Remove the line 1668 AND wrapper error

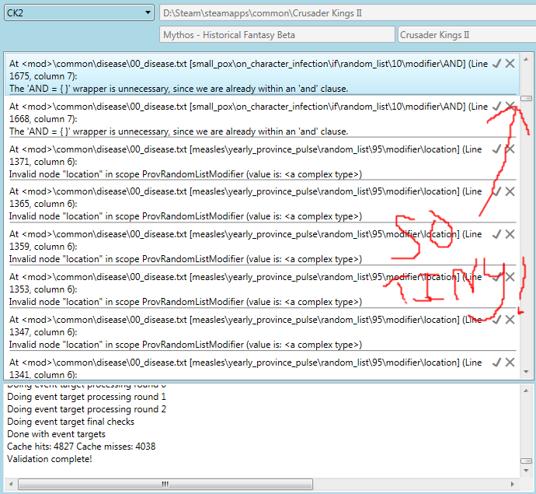point(510,106)
